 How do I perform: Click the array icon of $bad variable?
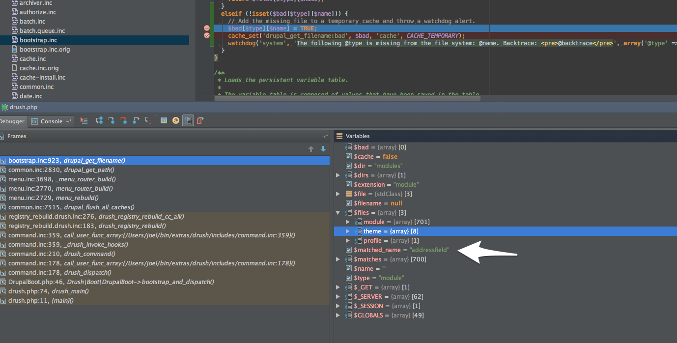(349, 147)
